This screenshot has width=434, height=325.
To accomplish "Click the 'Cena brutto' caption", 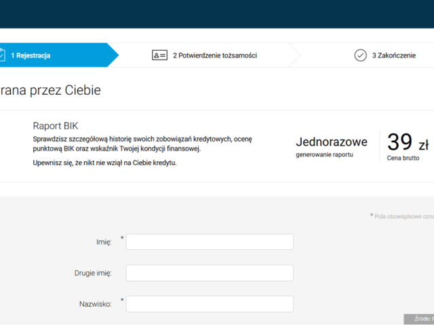I will tap(403, 158).
